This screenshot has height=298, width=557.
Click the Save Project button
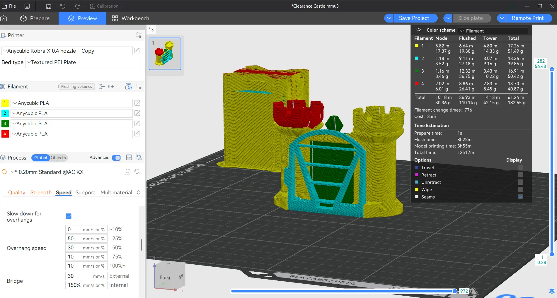(415, 18)
